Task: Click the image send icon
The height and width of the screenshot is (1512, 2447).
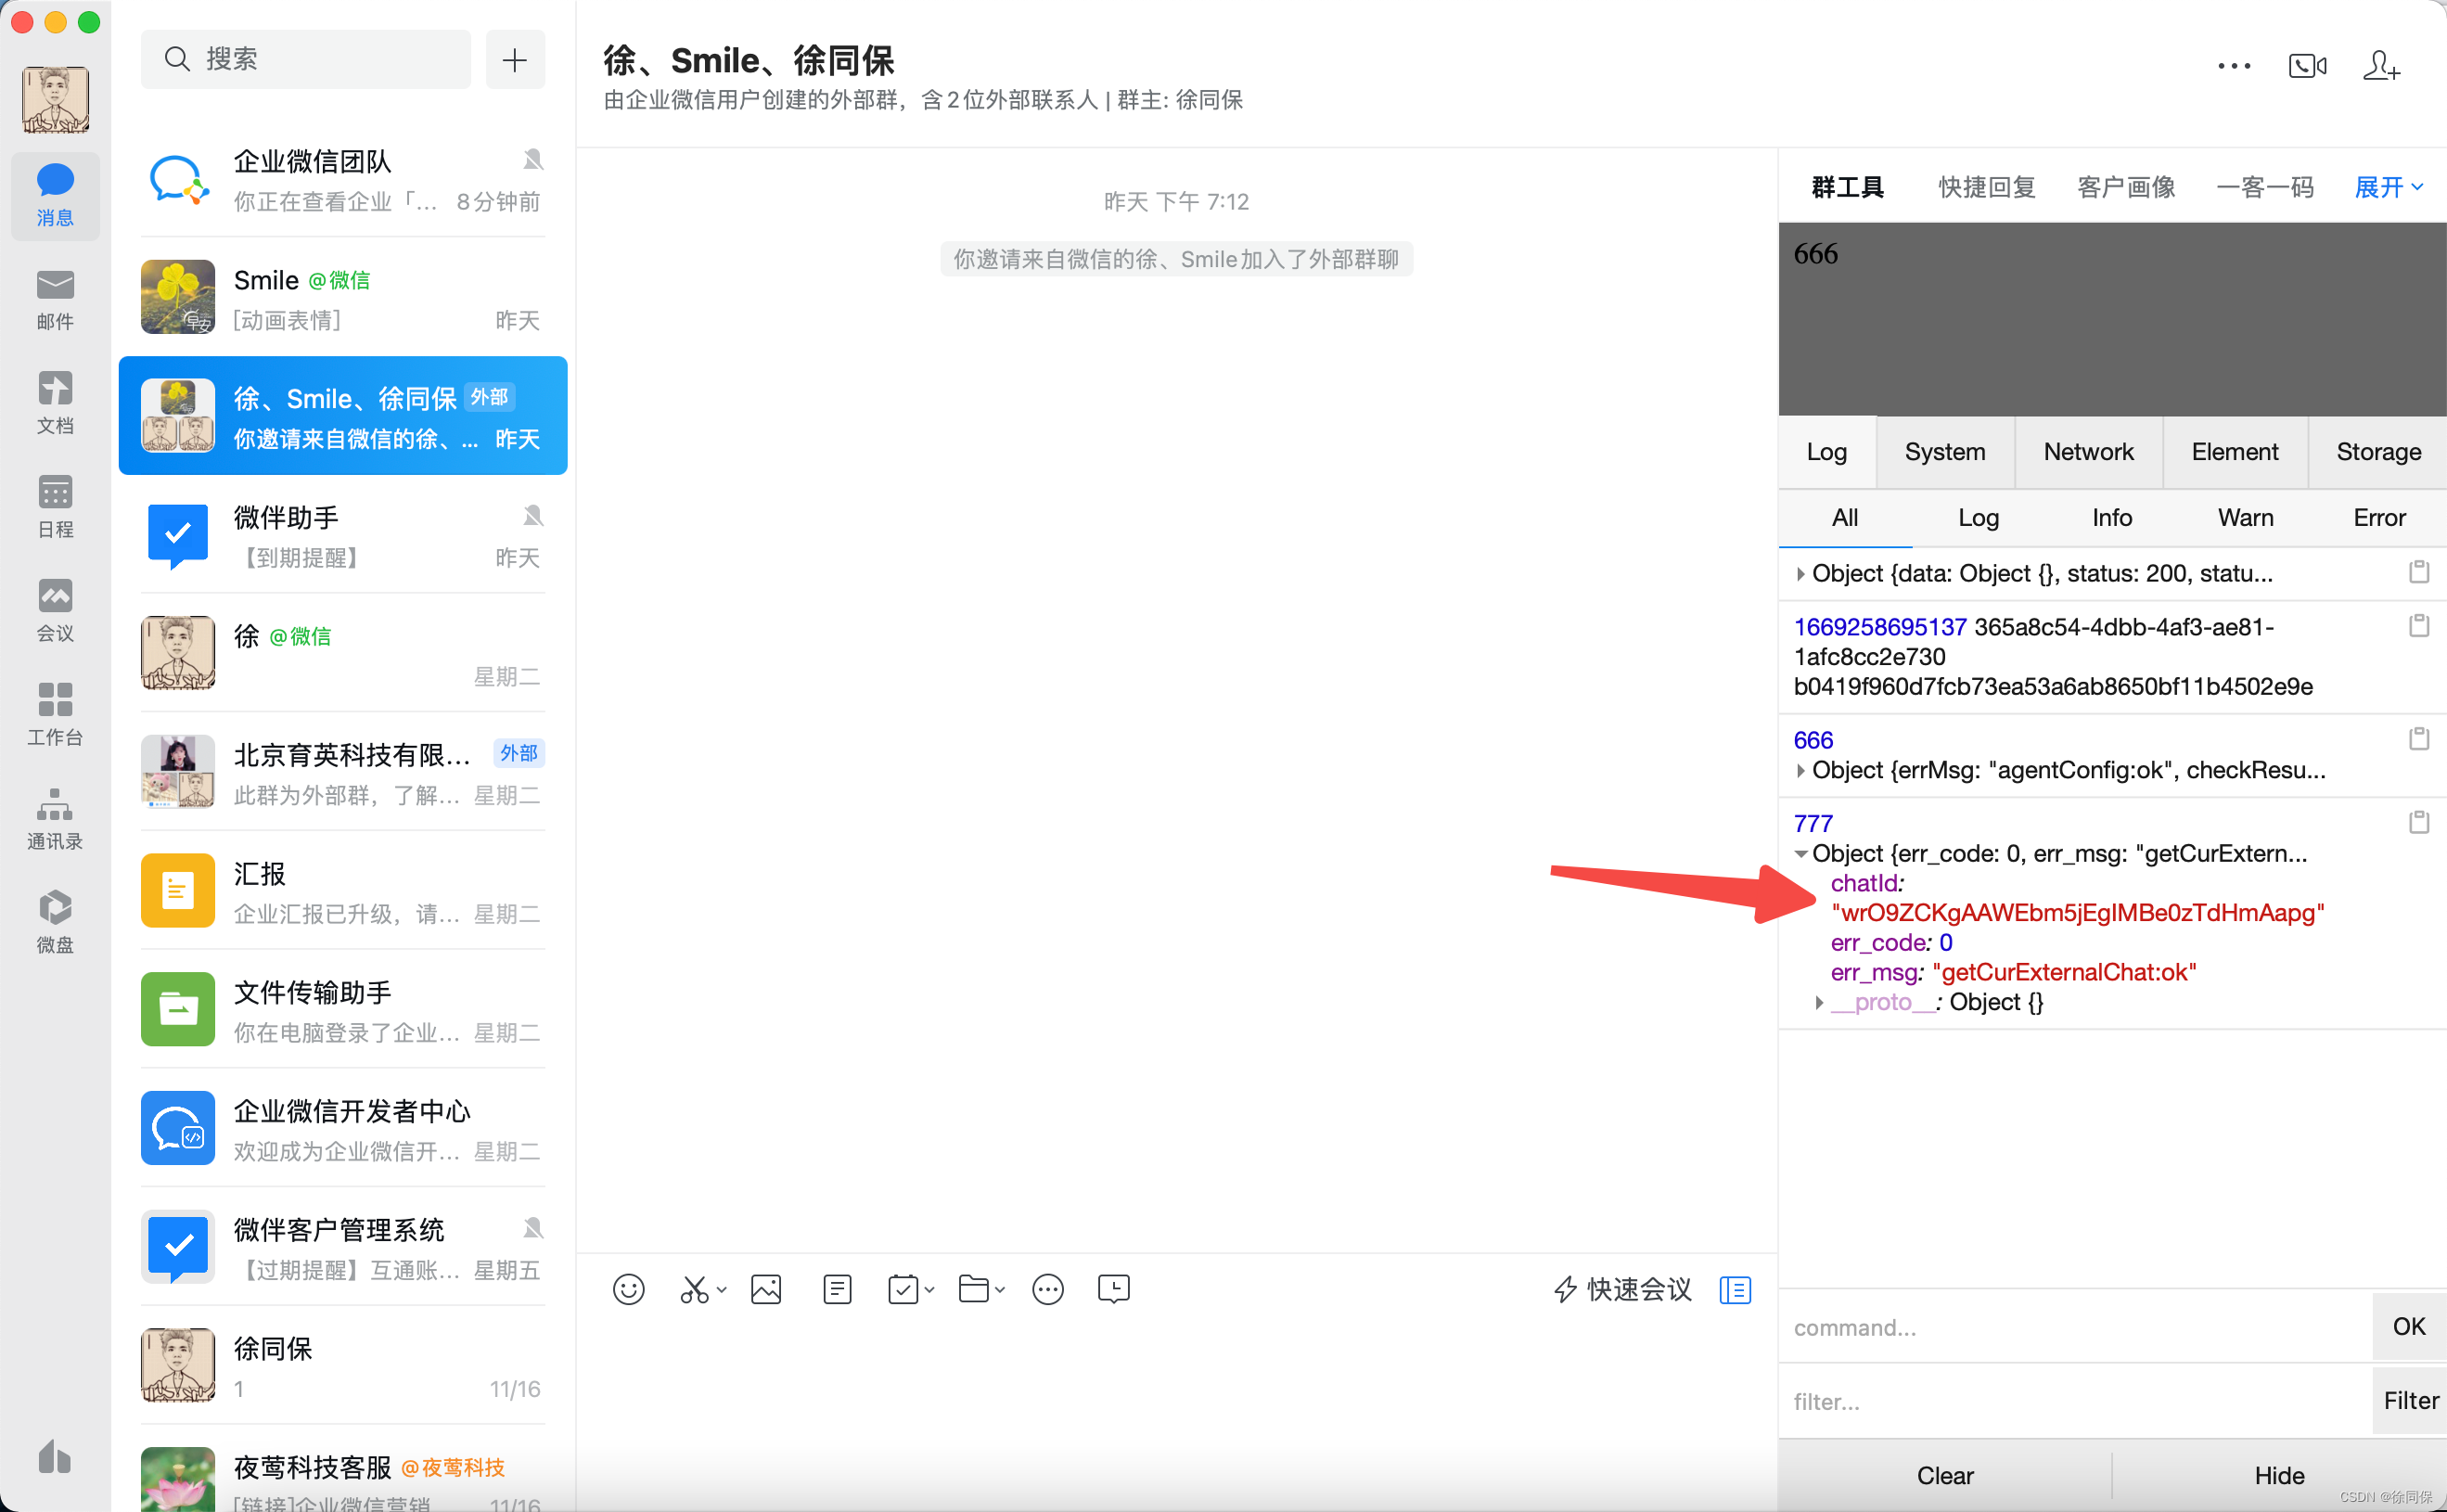Action: (x=766, y=1289)
